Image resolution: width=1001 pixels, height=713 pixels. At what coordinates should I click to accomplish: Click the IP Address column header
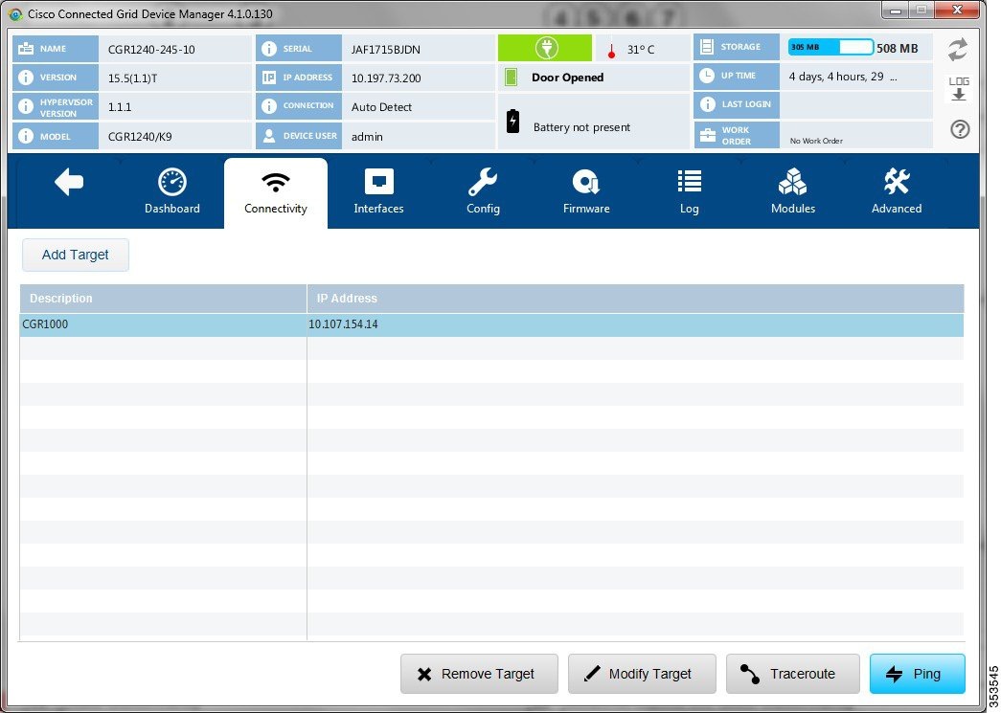pyautogui.click(x=635, y=299)
